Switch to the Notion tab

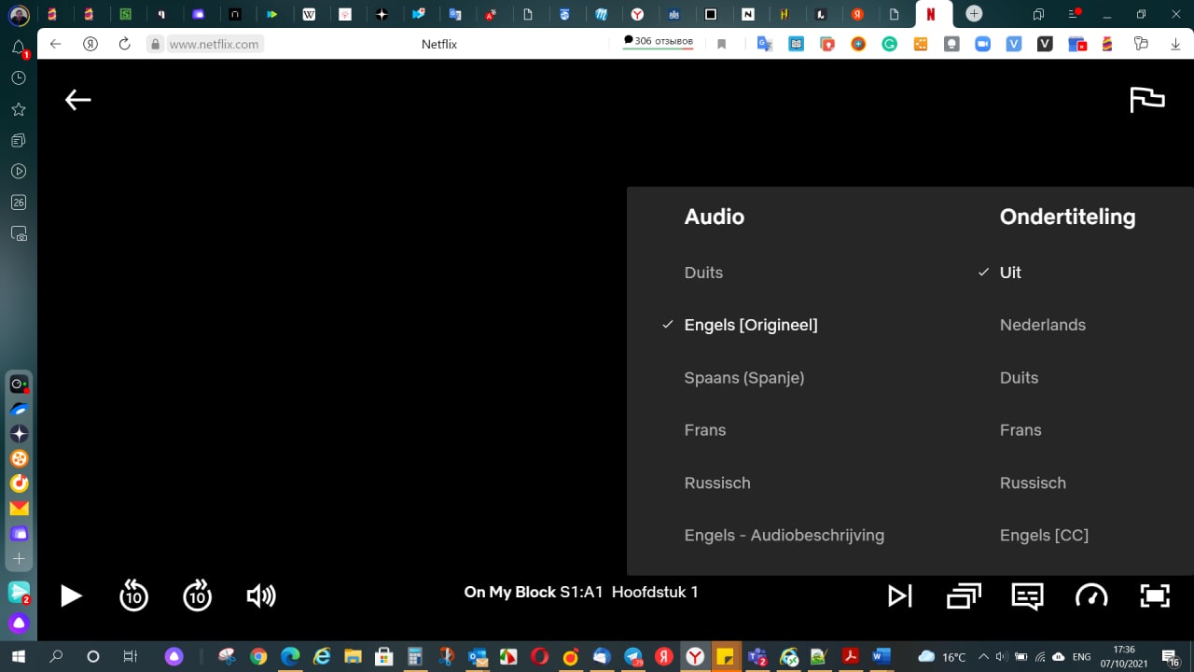tap(747, 14)
